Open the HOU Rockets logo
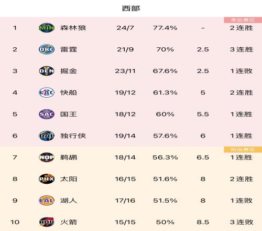 pyautogui.click(x=47, y=222)
